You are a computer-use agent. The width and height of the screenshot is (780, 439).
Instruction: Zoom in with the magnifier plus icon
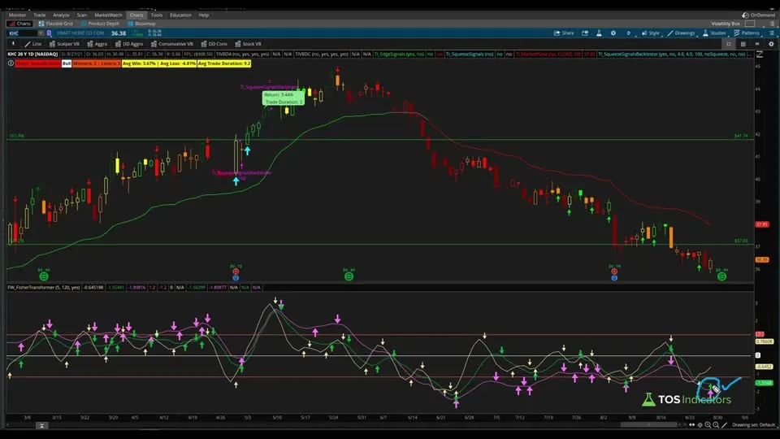point(708,424)
